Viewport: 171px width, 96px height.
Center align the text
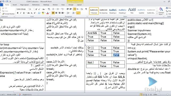[x=56, y=13]
